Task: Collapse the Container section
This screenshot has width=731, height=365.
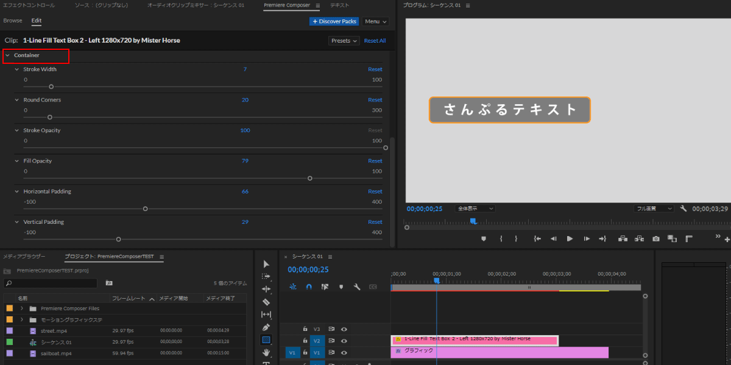Action: pyautogui.click(x=7, y=55)
